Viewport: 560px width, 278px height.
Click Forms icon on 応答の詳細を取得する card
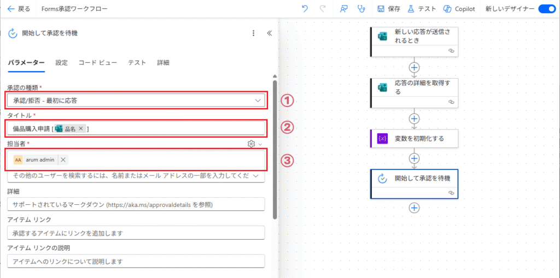tap(383, 87)
